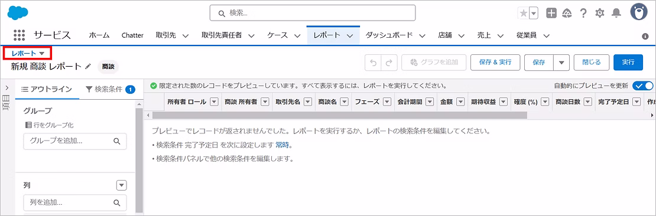Expand the 取引先 tab chevron

pos(186,36)
